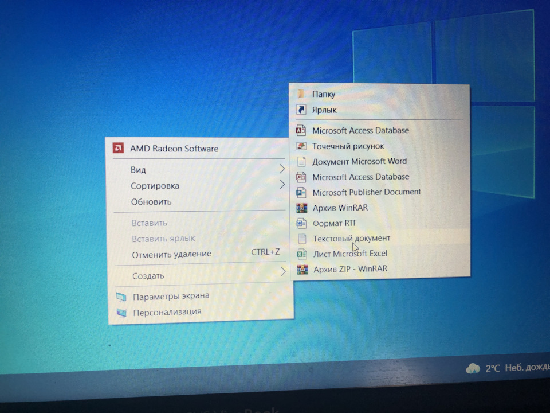Open Персонализация from the context menu
550x413 pixels.
(x=201, y=312)
